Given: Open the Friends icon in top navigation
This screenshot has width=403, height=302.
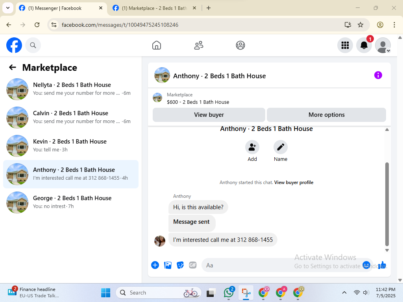Looking at the screenshot, I should point(198,45).
